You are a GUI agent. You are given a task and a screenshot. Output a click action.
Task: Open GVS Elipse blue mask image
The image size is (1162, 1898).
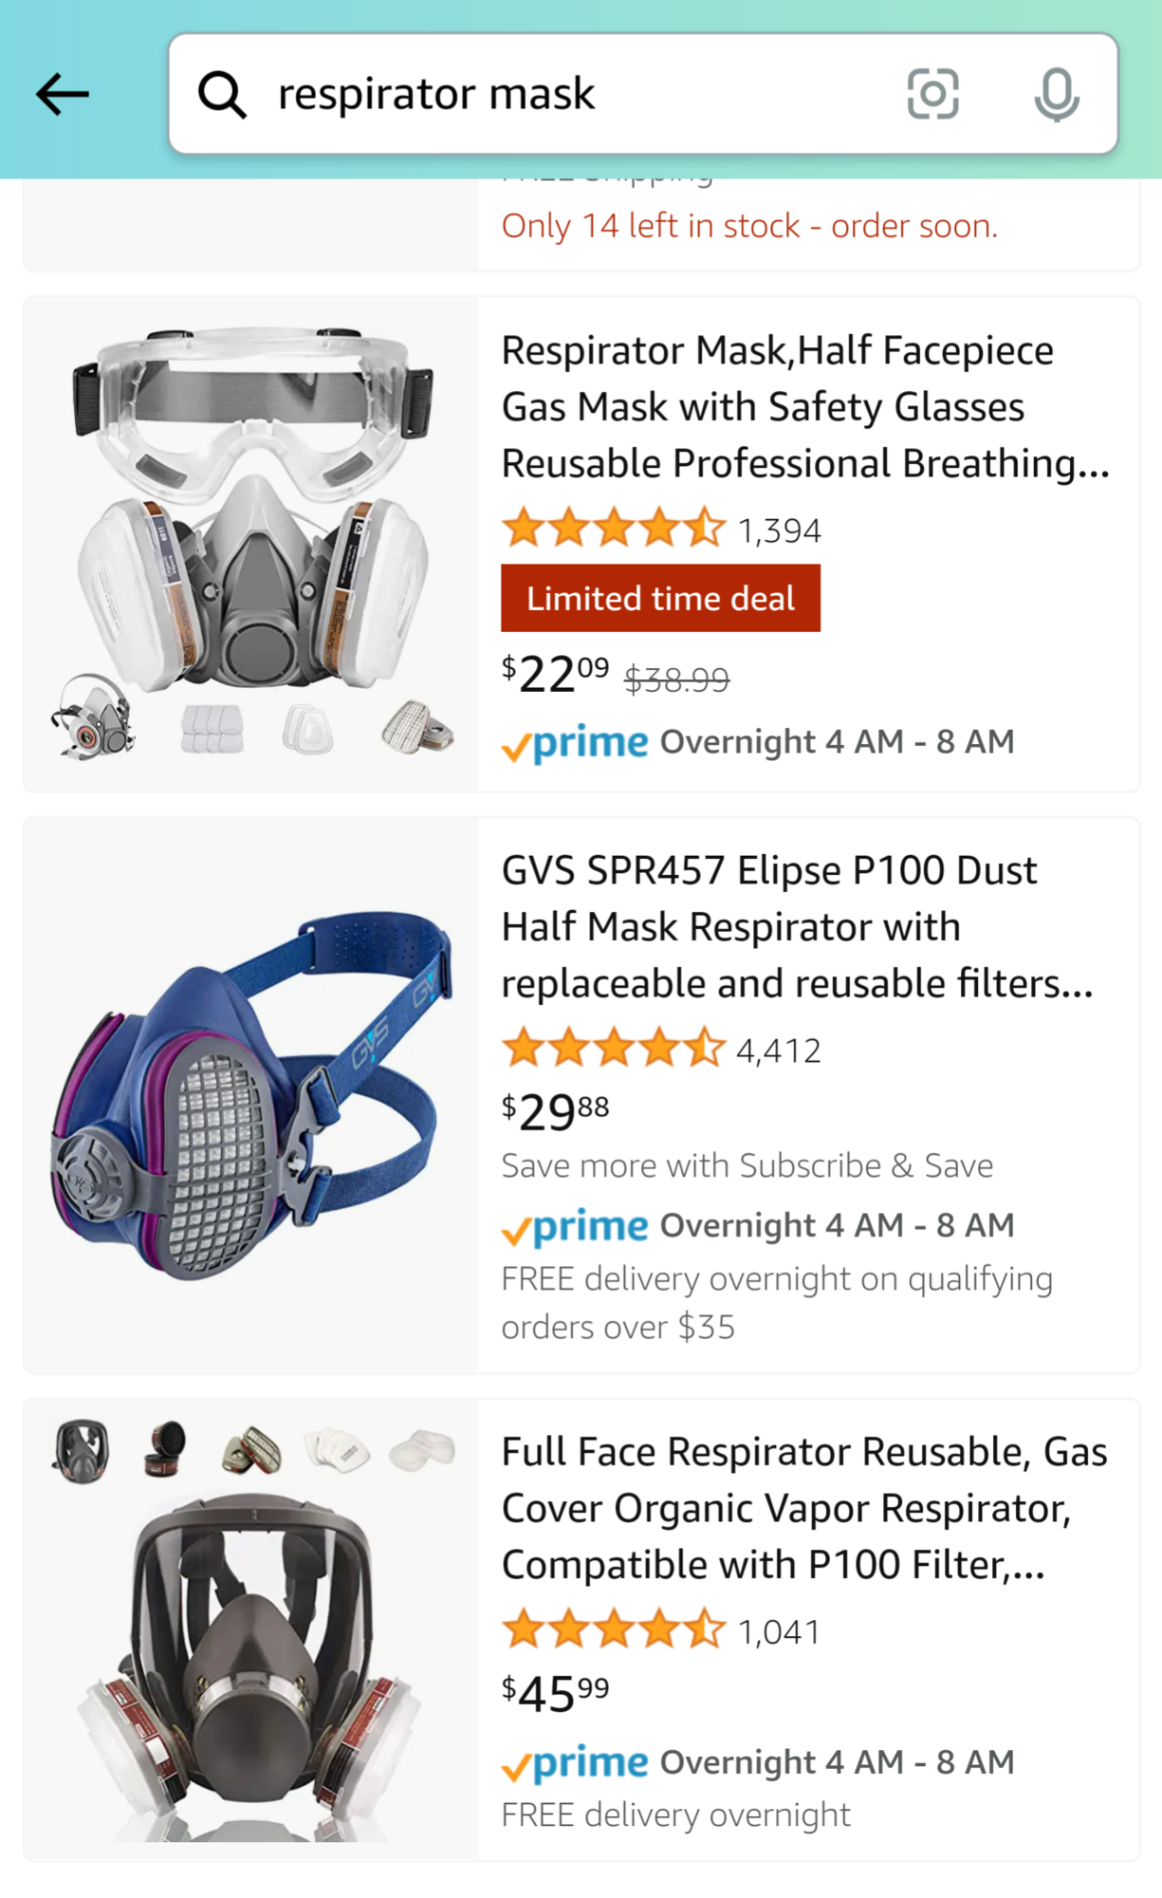click(x=251, y=1095)
